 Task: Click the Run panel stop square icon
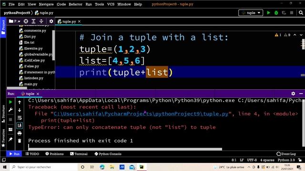[10, 119]
